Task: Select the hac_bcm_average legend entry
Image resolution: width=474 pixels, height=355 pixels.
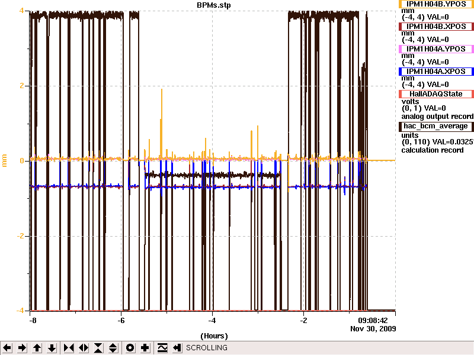Action: [436, 126]
